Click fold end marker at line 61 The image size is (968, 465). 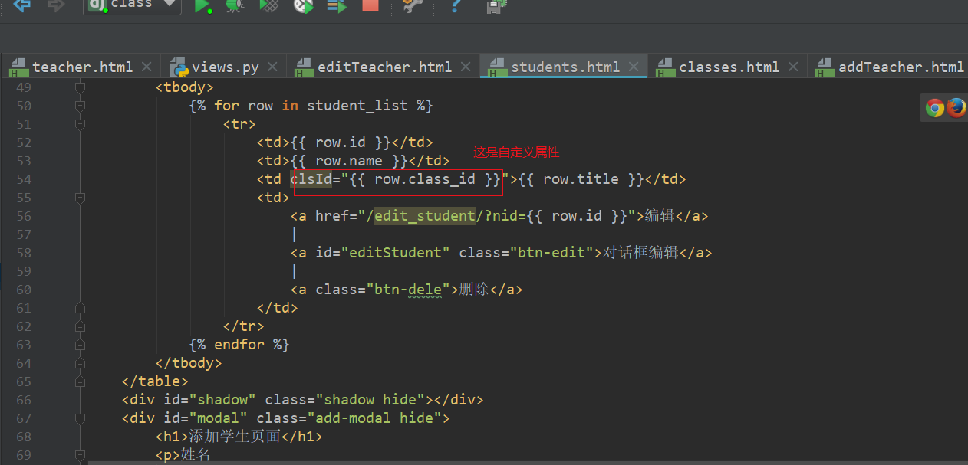coord(80,308)
